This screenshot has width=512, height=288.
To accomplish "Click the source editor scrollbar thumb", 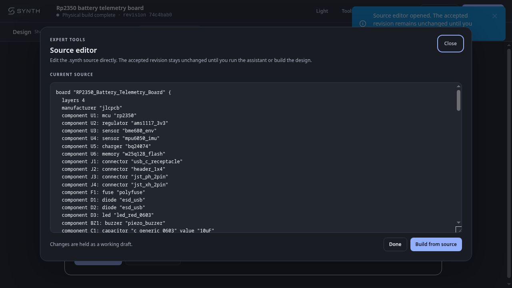I will 458,100.
